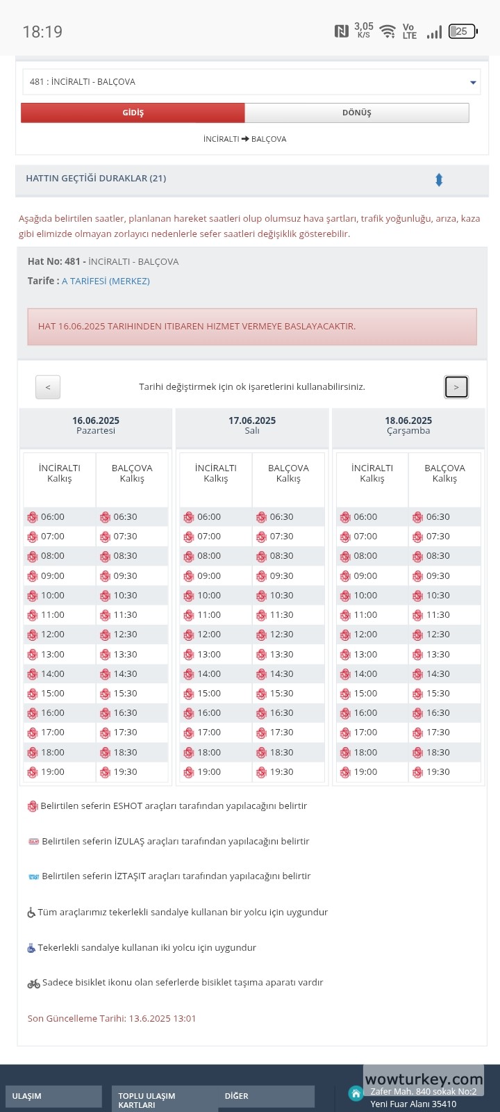Screen dimensions: 500x1112
Task: Click ESHOT icon beside Tuesday 12:30 departure
Action: tap(261, 635)
